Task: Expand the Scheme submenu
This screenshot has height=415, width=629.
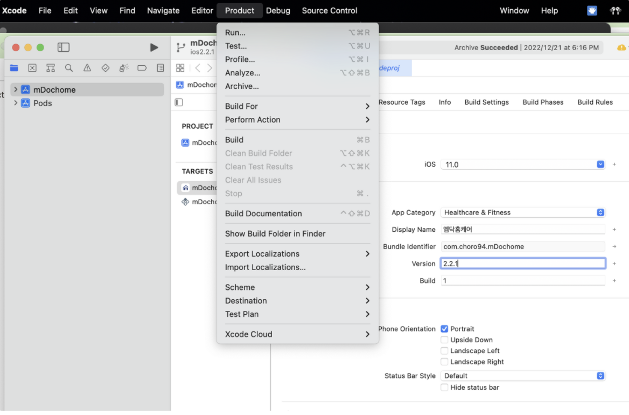Action: [x=297, y=287]
